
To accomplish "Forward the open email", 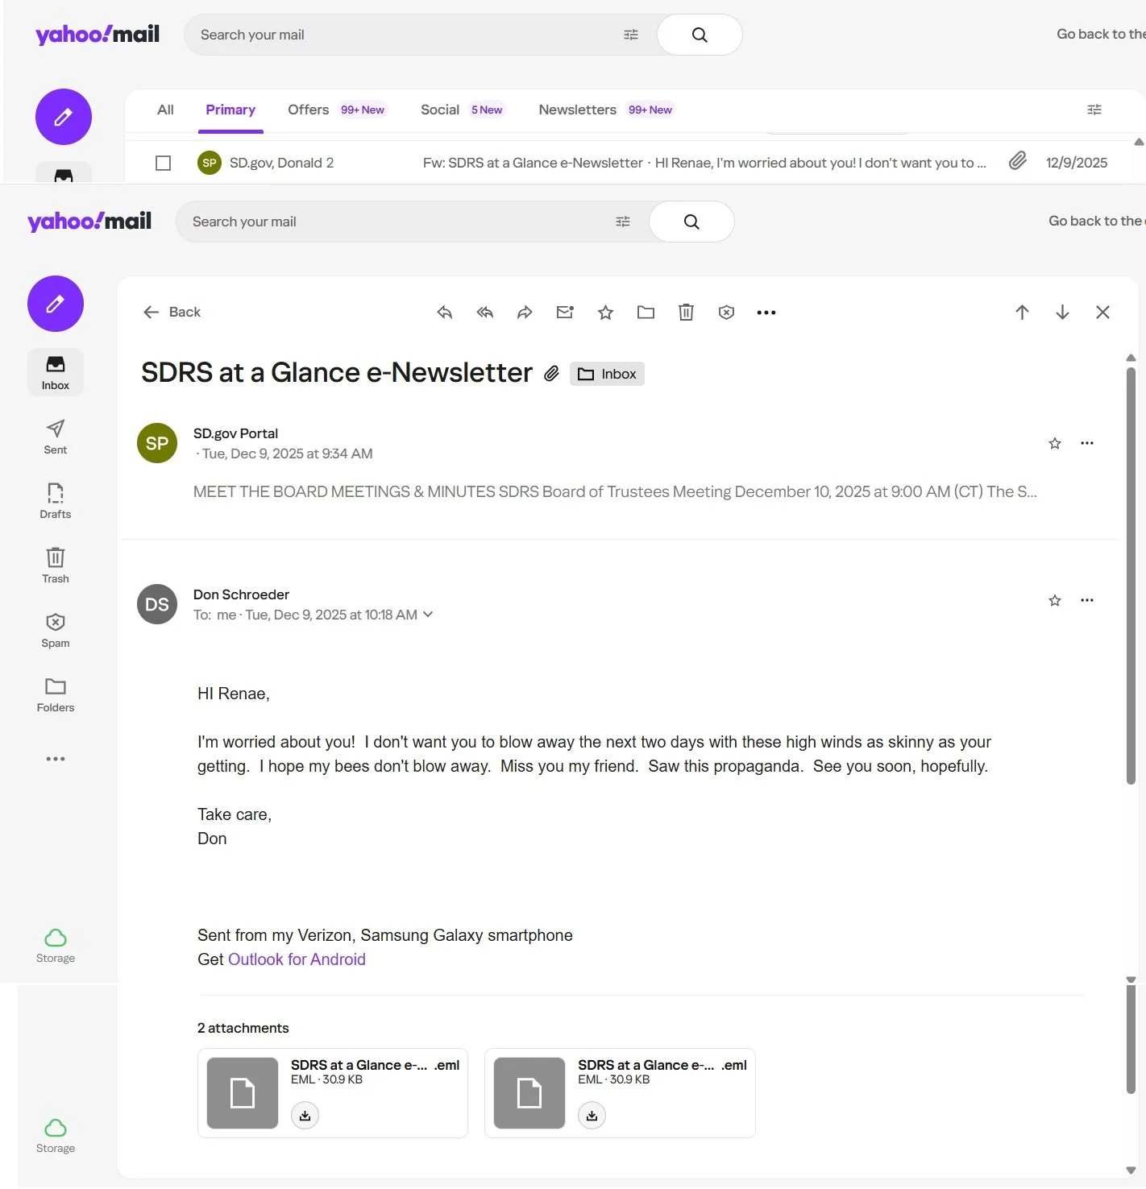I will pos(525,312).
